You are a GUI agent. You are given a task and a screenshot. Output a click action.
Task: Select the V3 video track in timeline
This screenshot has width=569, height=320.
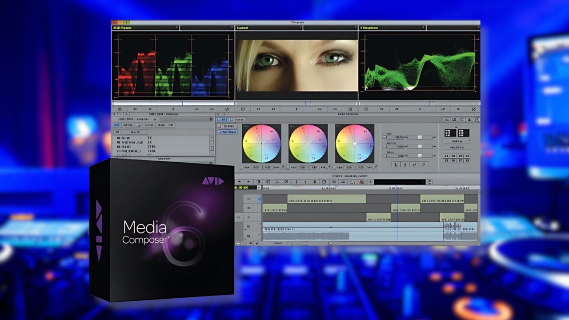point(249,199)
